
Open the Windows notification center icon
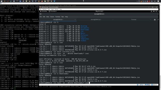[158, 1]
